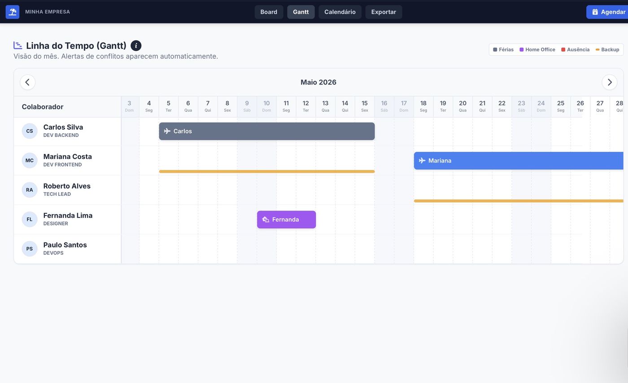628x383 pixels.
Task: Click the Agendar button
Action: pyautogui.click(x=607, y=12)
